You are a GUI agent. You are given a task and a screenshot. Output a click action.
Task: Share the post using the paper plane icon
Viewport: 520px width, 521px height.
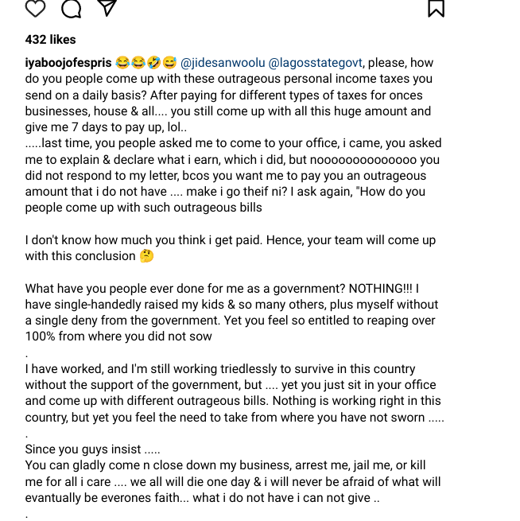[107, 7]
